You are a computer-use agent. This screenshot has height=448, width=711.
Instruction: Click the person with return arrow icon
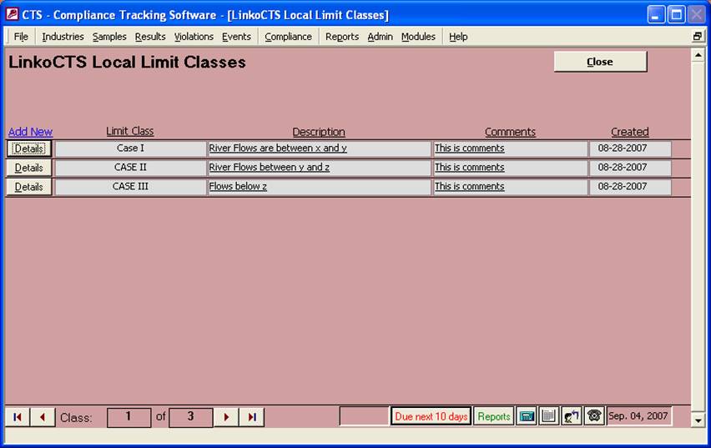(x=572, y=415)
